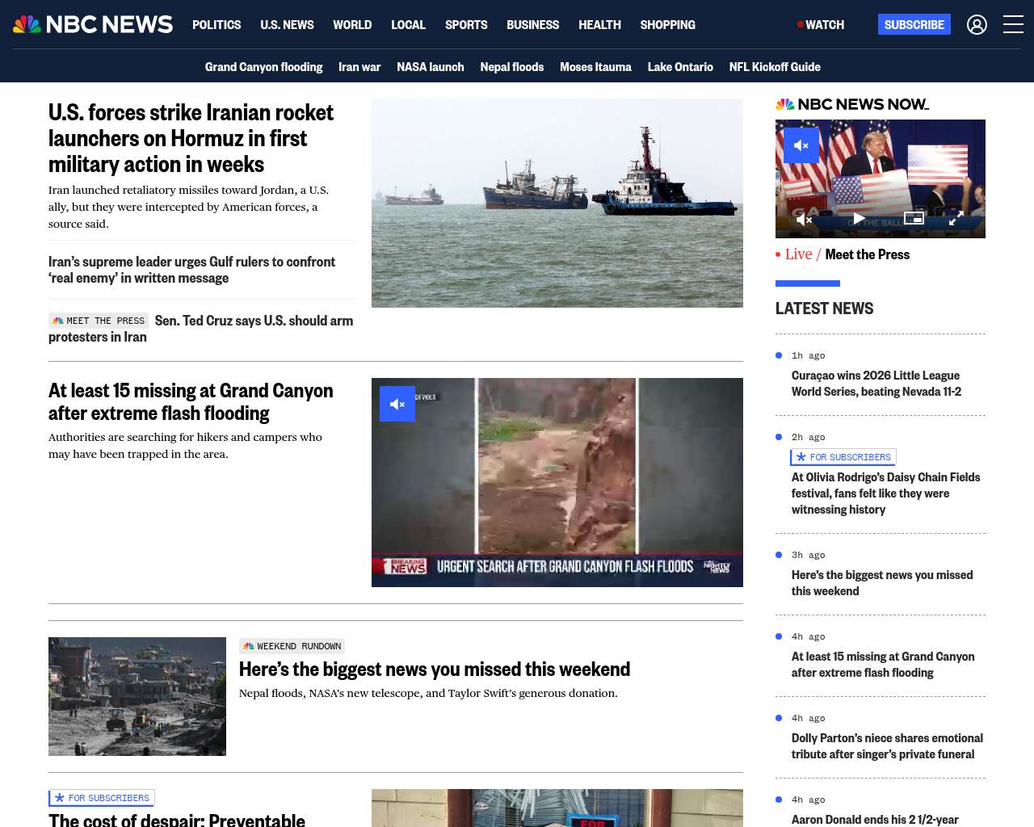Go to the Shopping section
1034x827 pixels.
coord(667,25)
